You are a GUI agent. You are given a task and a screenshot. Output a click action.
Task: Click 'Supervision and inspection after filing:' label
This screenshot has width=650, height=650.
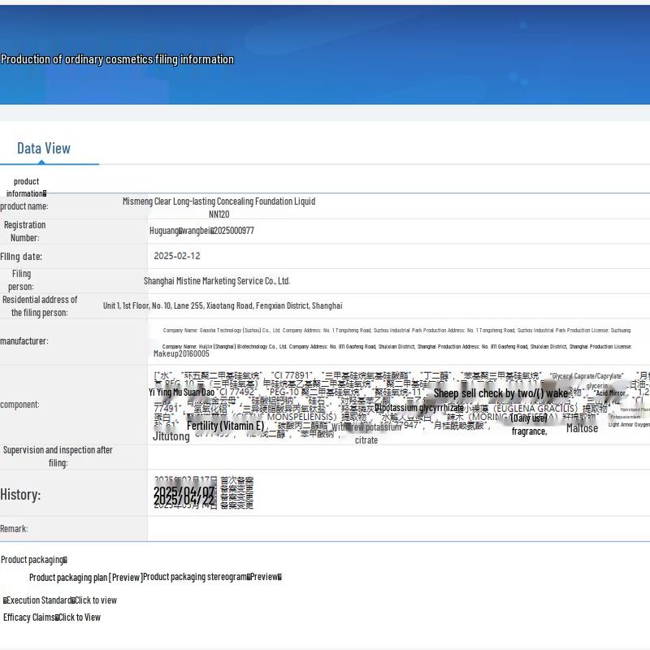tap(58, 457)
